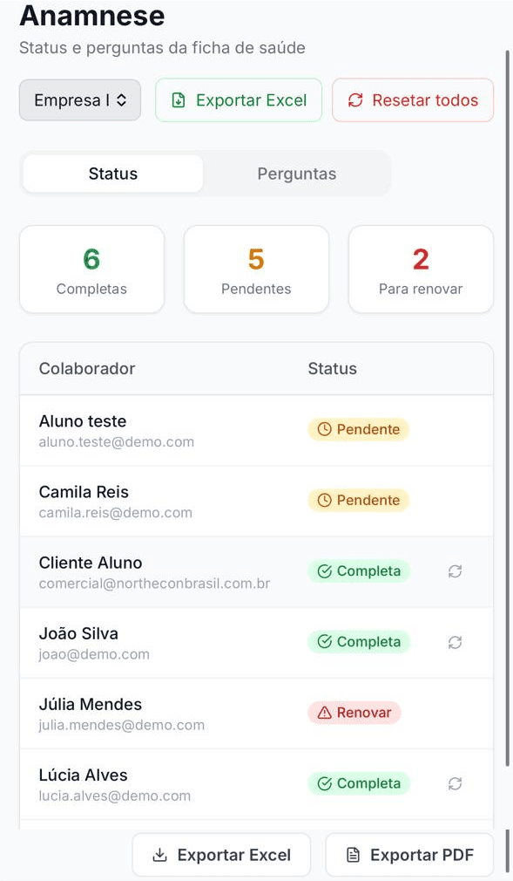Select the Status tab

pos(113,174)
